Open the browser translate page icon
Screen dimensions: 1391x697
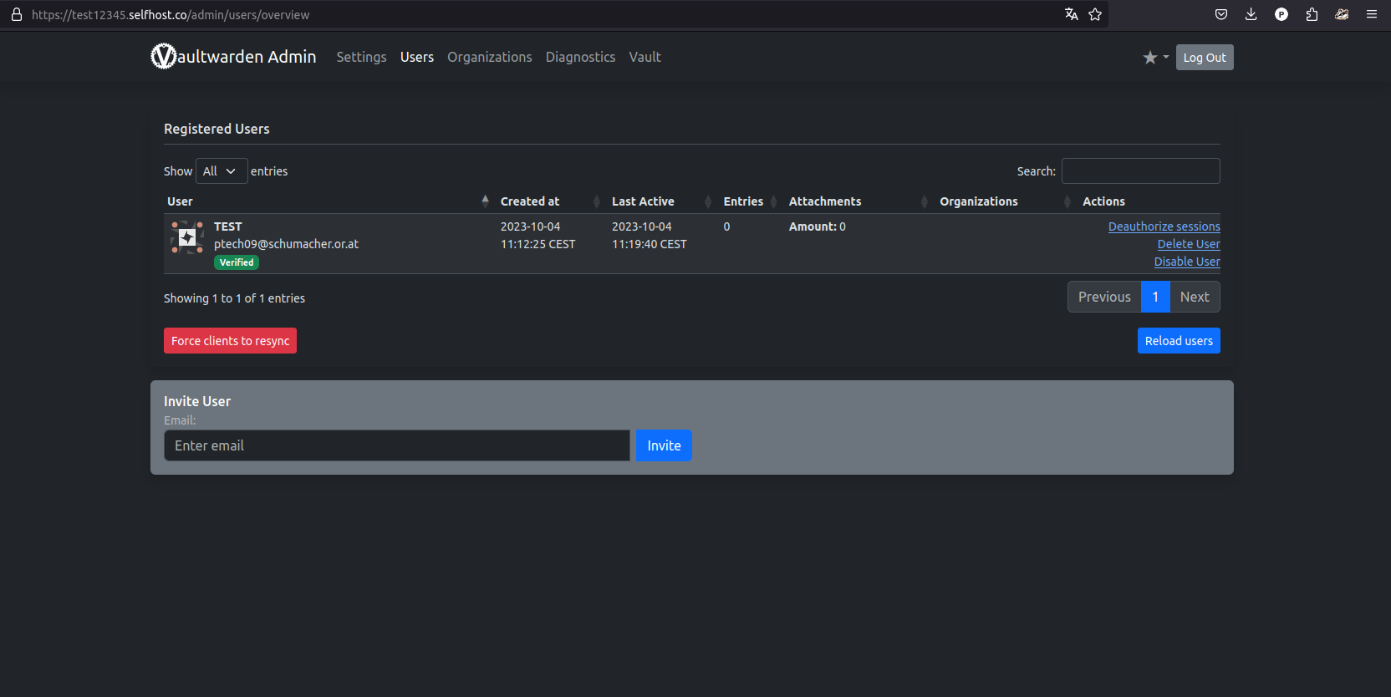pyautogui.click(x=1071, y=14)
